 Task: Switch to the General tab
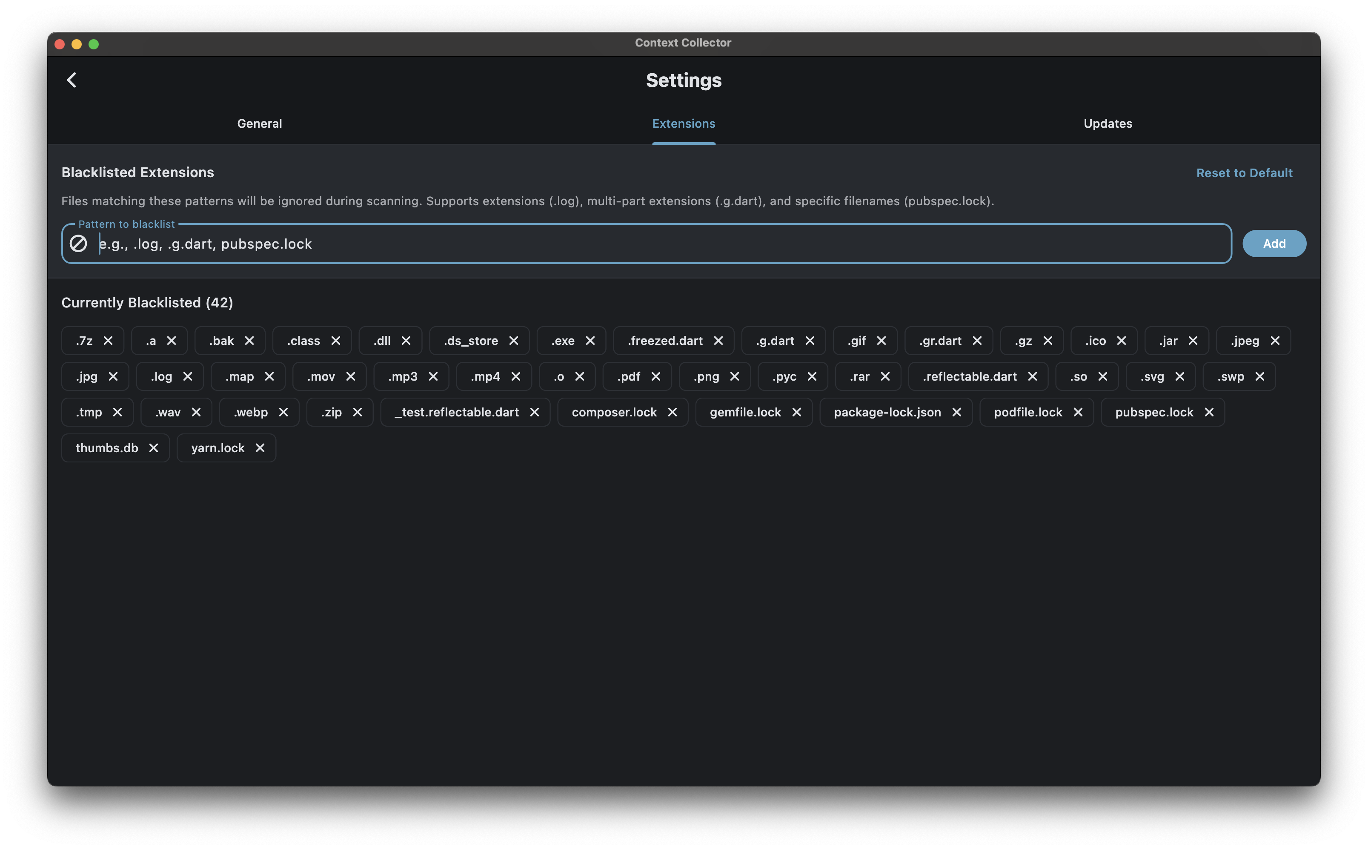259,123
